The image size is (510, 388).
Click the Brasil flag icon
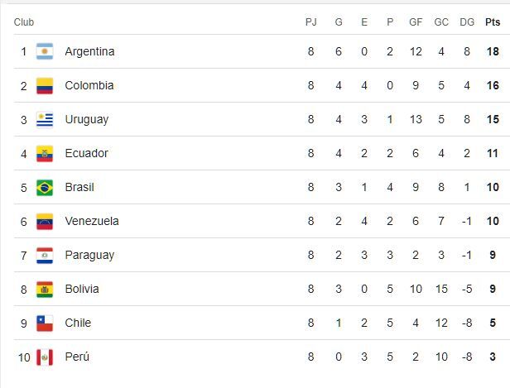pos(45,188)
